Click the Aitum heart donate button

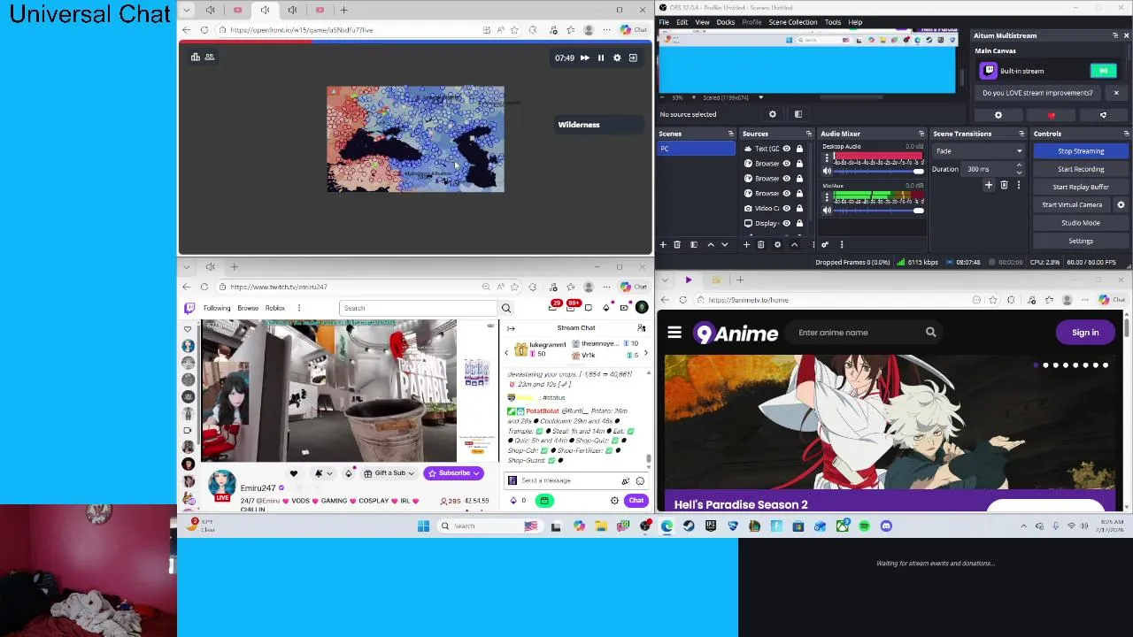(x=1052, y=115)
